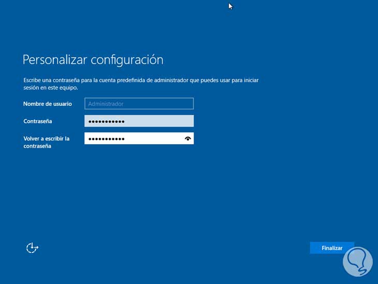The width and height of the screenshot is (378, 284).
Task: Click the word "Personalizar" in the title
Action: coord(55,60)
